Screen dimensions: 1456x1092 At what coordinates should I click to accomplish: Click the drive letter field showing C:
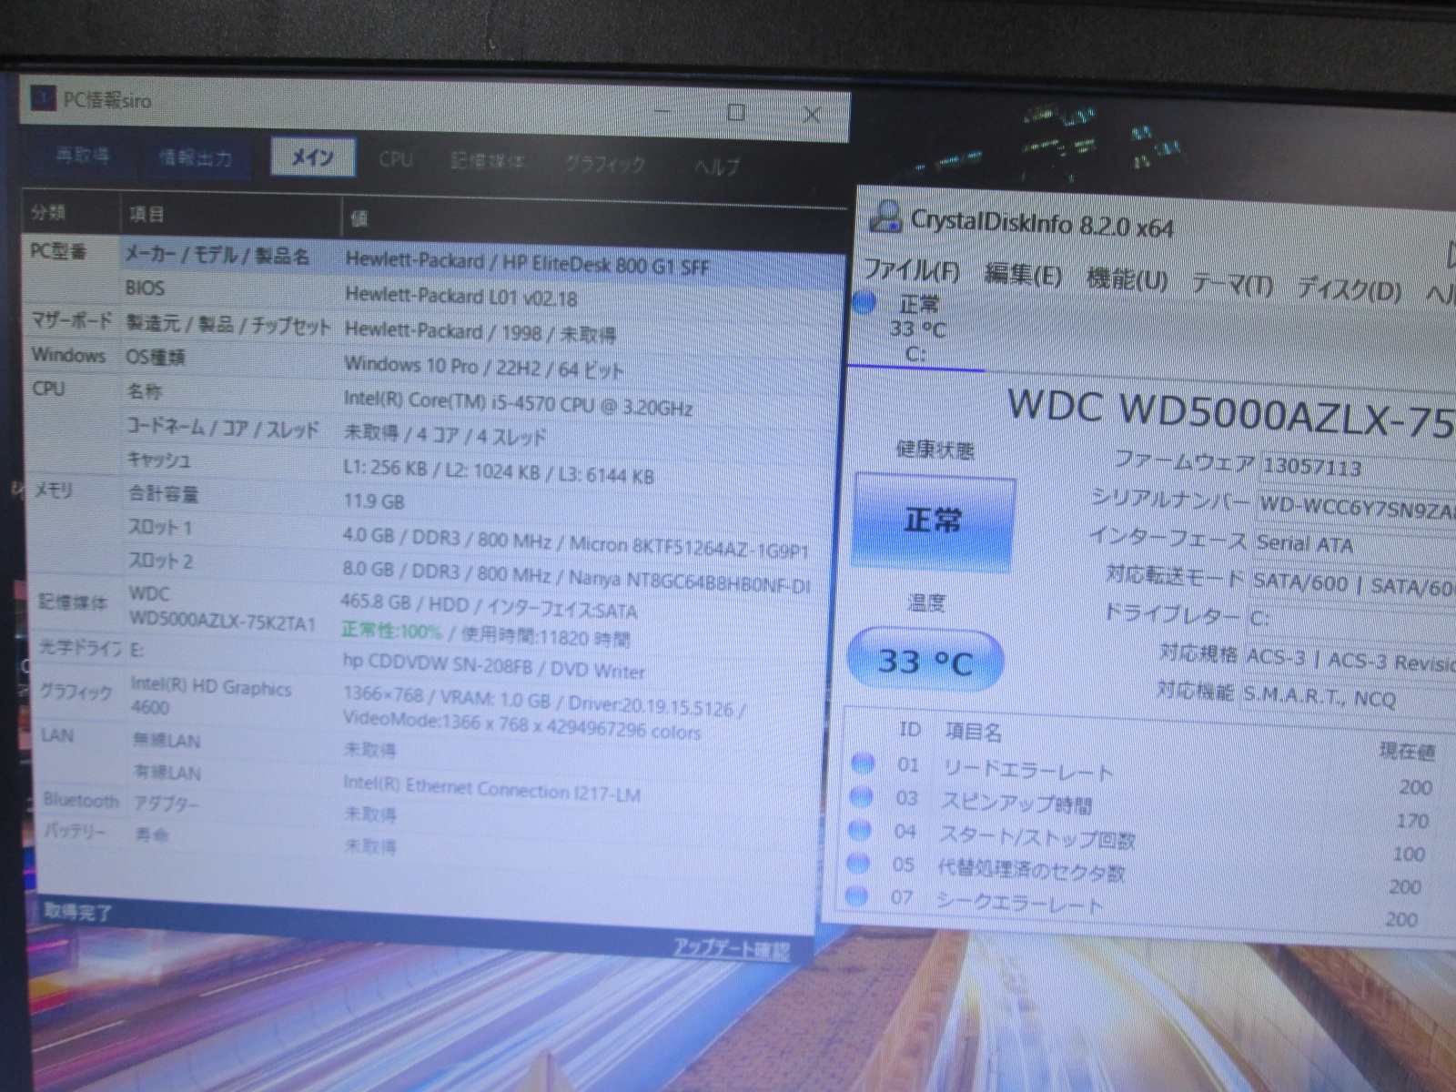point(1351,621)
